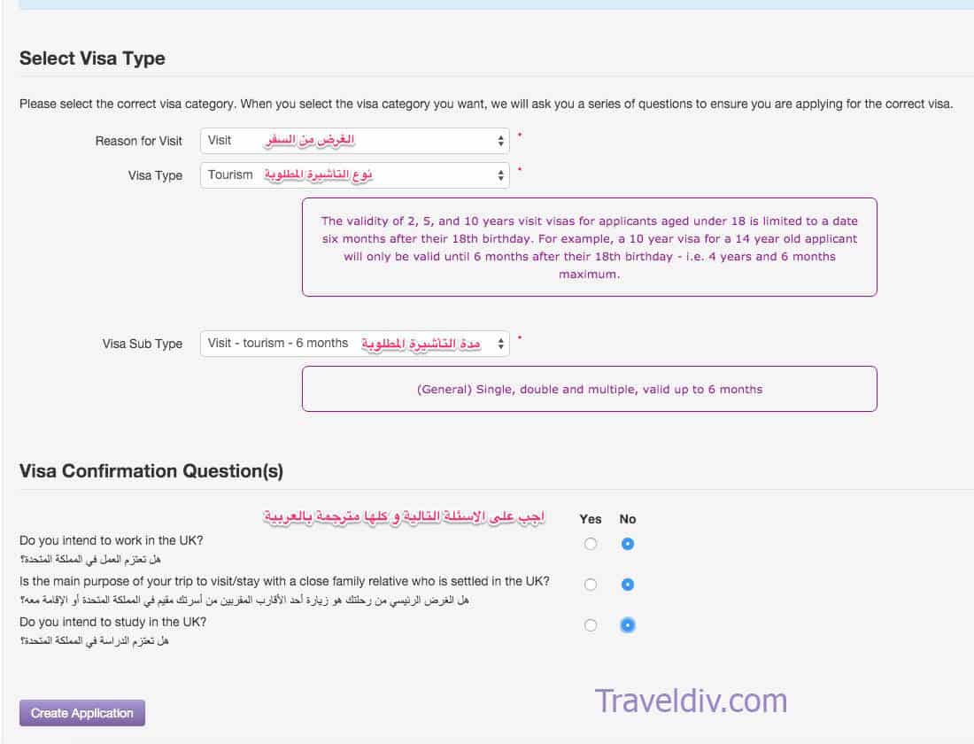
Task: Select Yes for intend to study in UK
Action: pos(591,625)
